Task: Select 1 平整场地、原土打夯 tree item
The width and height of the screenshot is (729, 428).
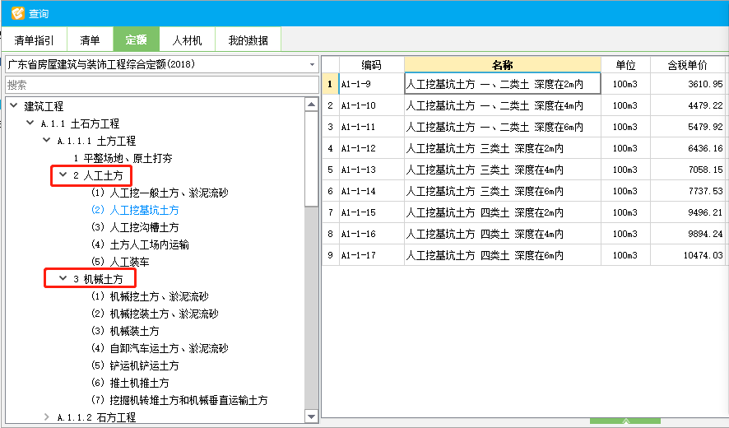Action: (123, 158)
